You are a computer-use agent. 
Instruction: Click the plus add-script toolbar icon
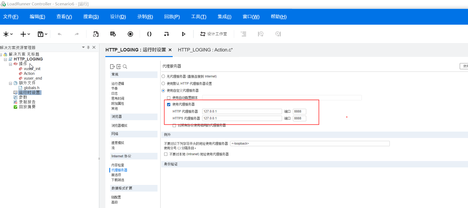tap(23, 34)
